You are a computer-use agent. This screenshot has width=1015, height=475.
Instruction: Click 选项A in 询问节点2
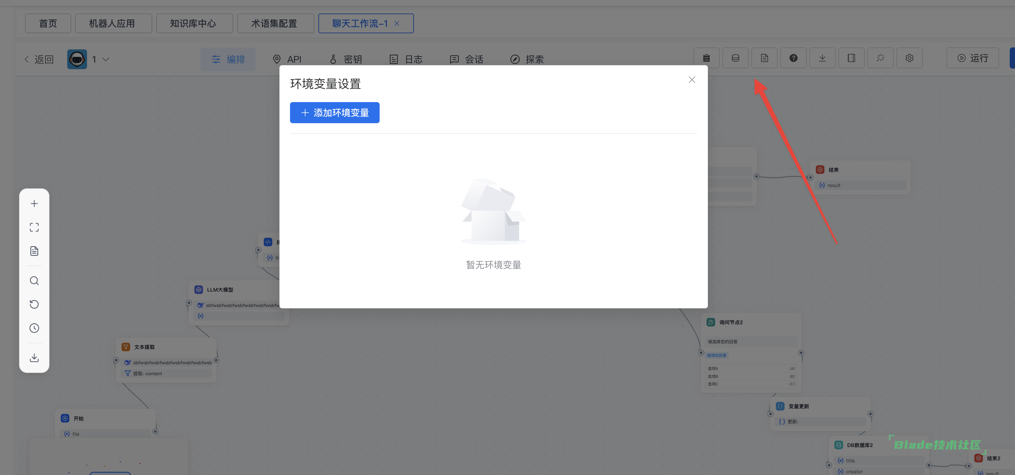751,369
